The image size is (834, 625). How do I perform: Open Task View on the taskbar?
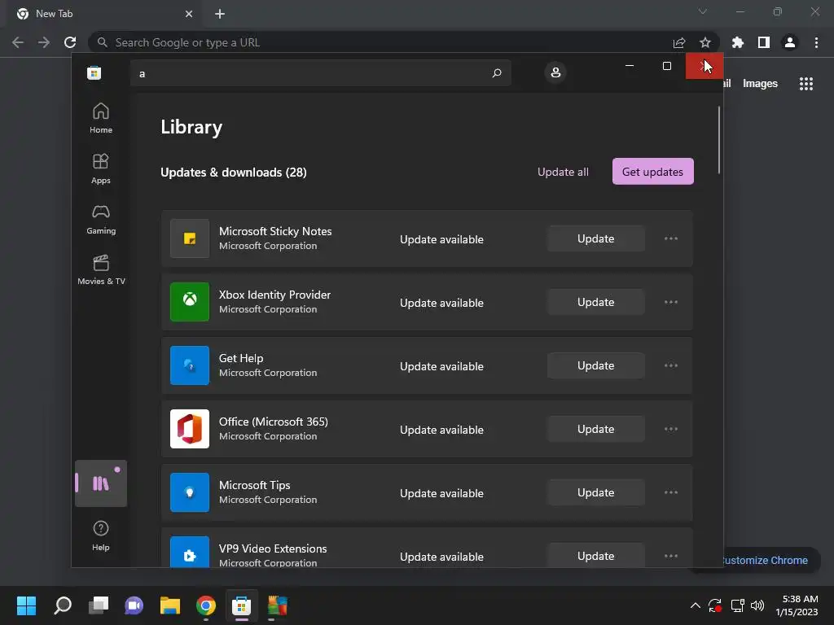coord(99,605)
